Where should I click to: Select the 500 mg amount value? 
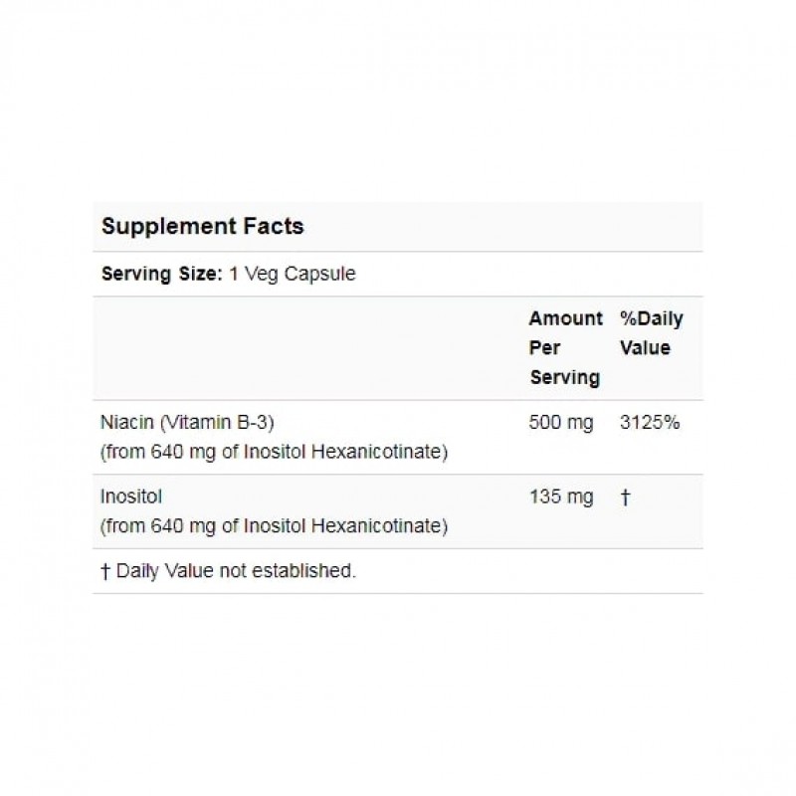coord(560,424)
